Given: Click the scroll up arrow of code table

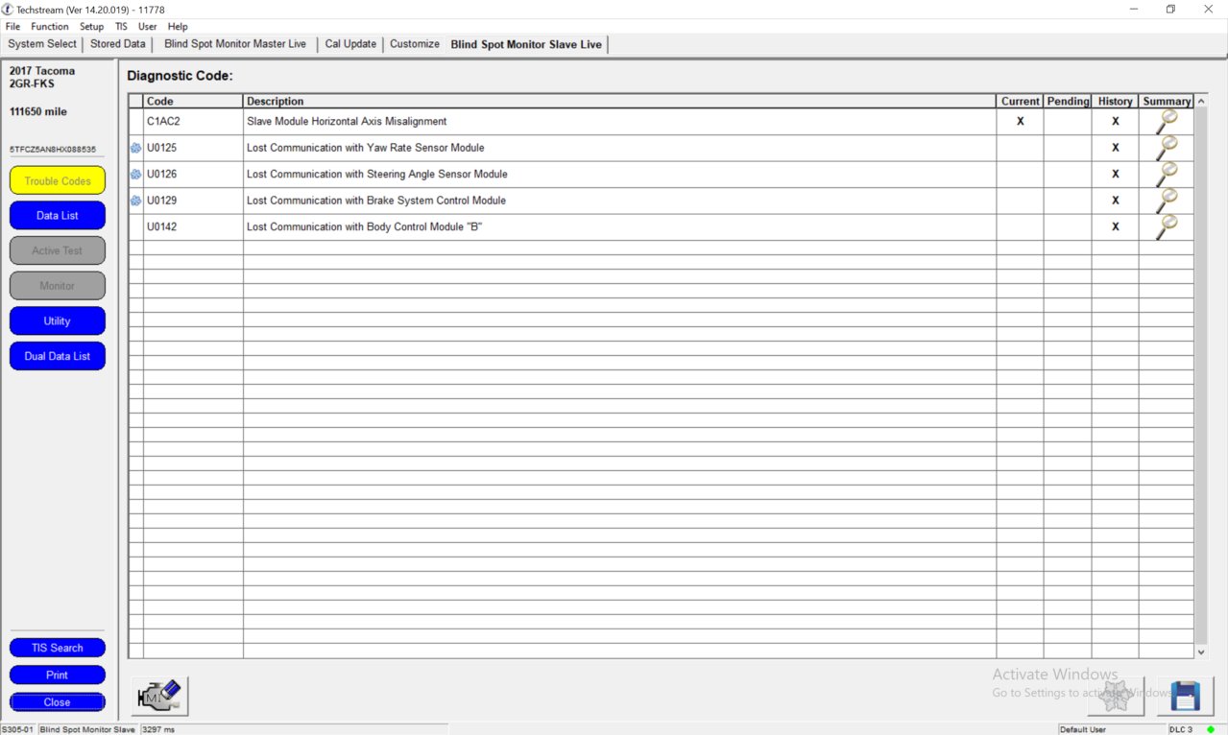Looking at the screenshot, I should pos(1201,101).
